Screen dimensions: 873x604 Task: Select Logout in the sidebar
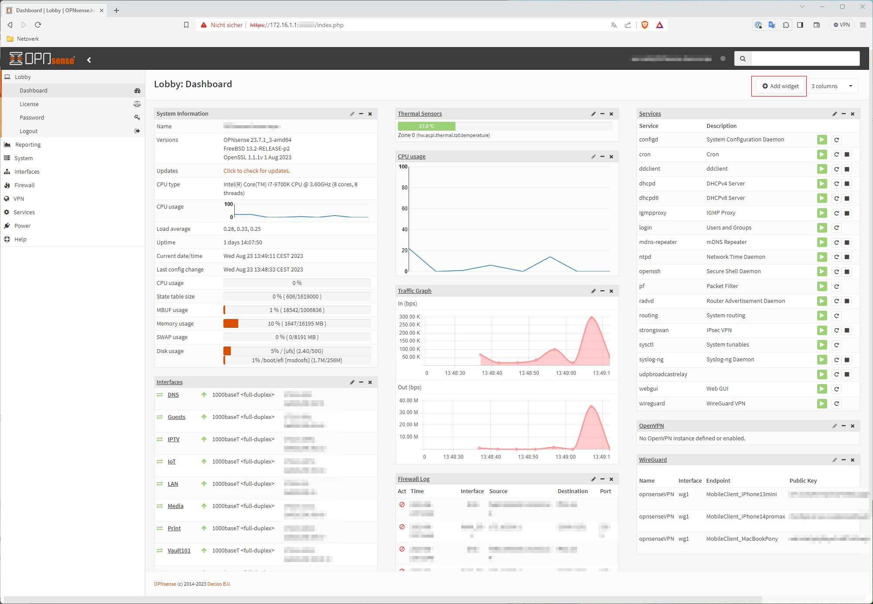click(x=73, y=131)
